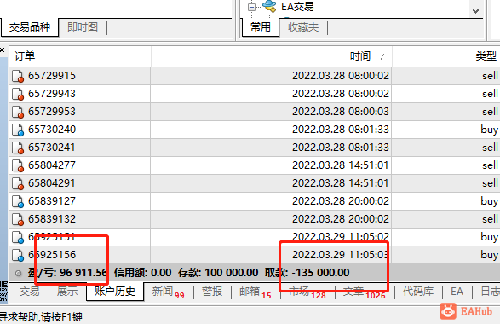Select order 65839127

tap(52, 201)
